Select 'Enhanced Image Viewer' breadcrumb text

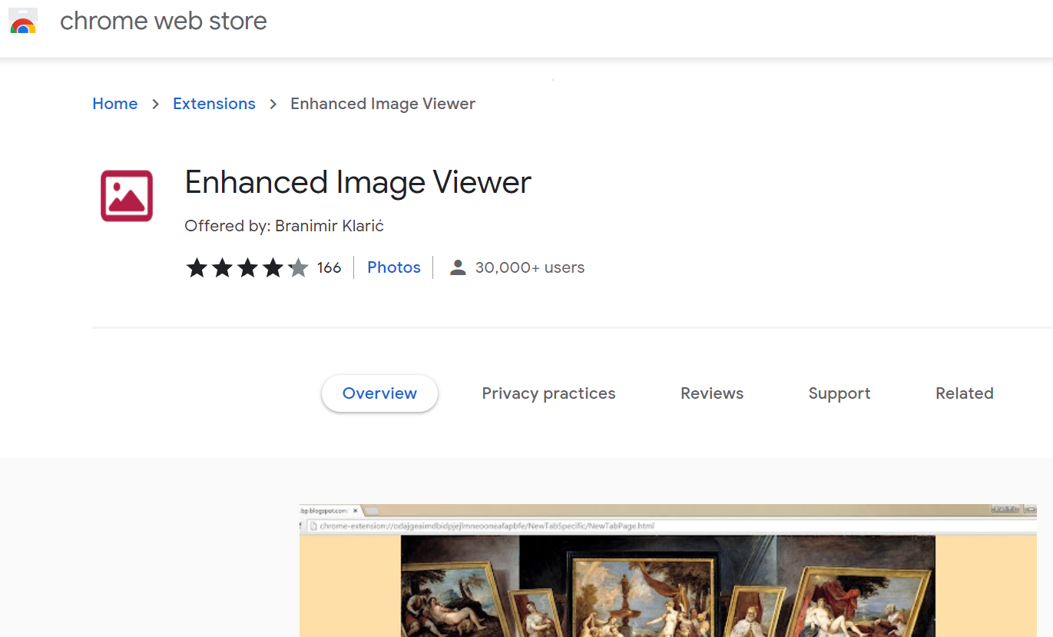382,104
